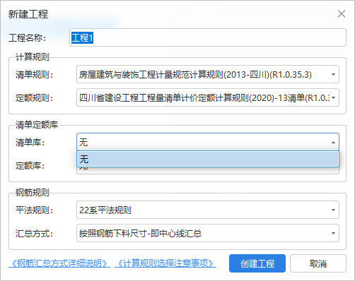
Task: Click the 工程名称 input field
Action: pos(208,37)
